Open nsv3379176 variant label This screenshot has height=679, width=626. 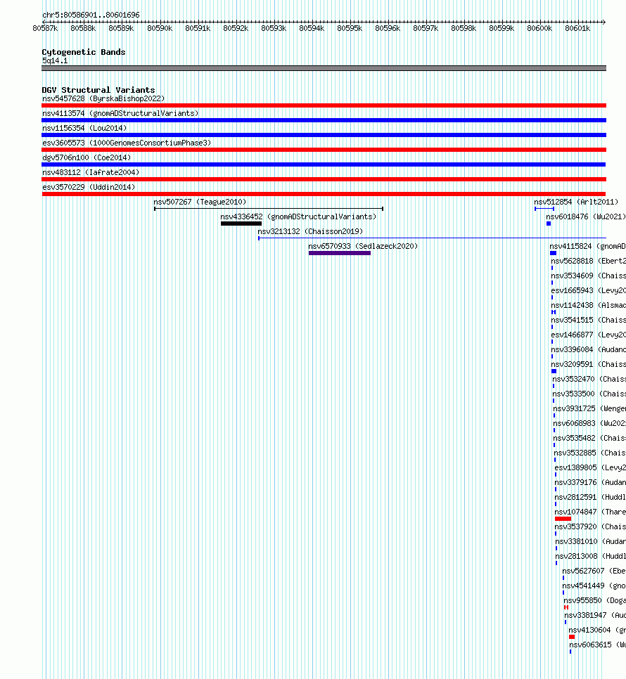point(590,481)
